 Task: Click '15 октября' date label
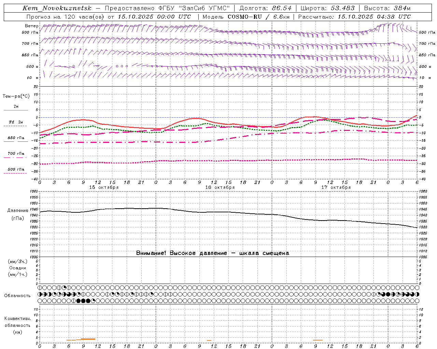(x=104, y=187)
